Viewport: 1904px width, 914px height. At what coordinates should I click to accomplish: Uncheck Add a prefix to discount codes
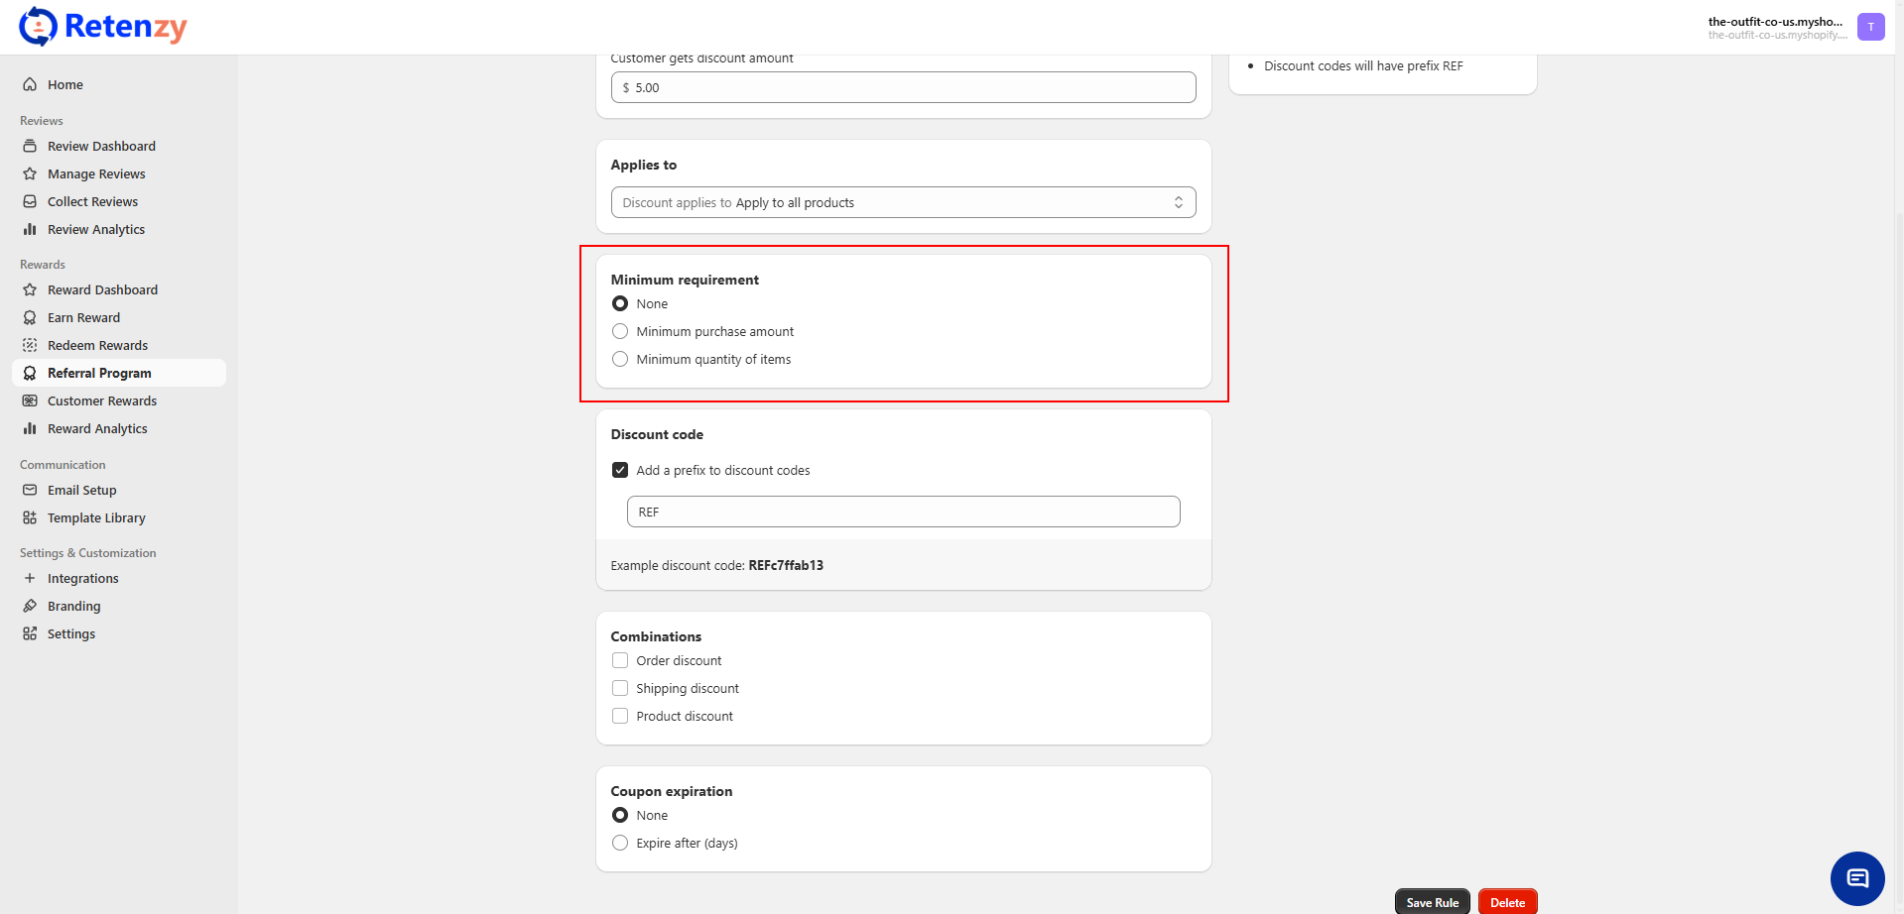(620, 470)
